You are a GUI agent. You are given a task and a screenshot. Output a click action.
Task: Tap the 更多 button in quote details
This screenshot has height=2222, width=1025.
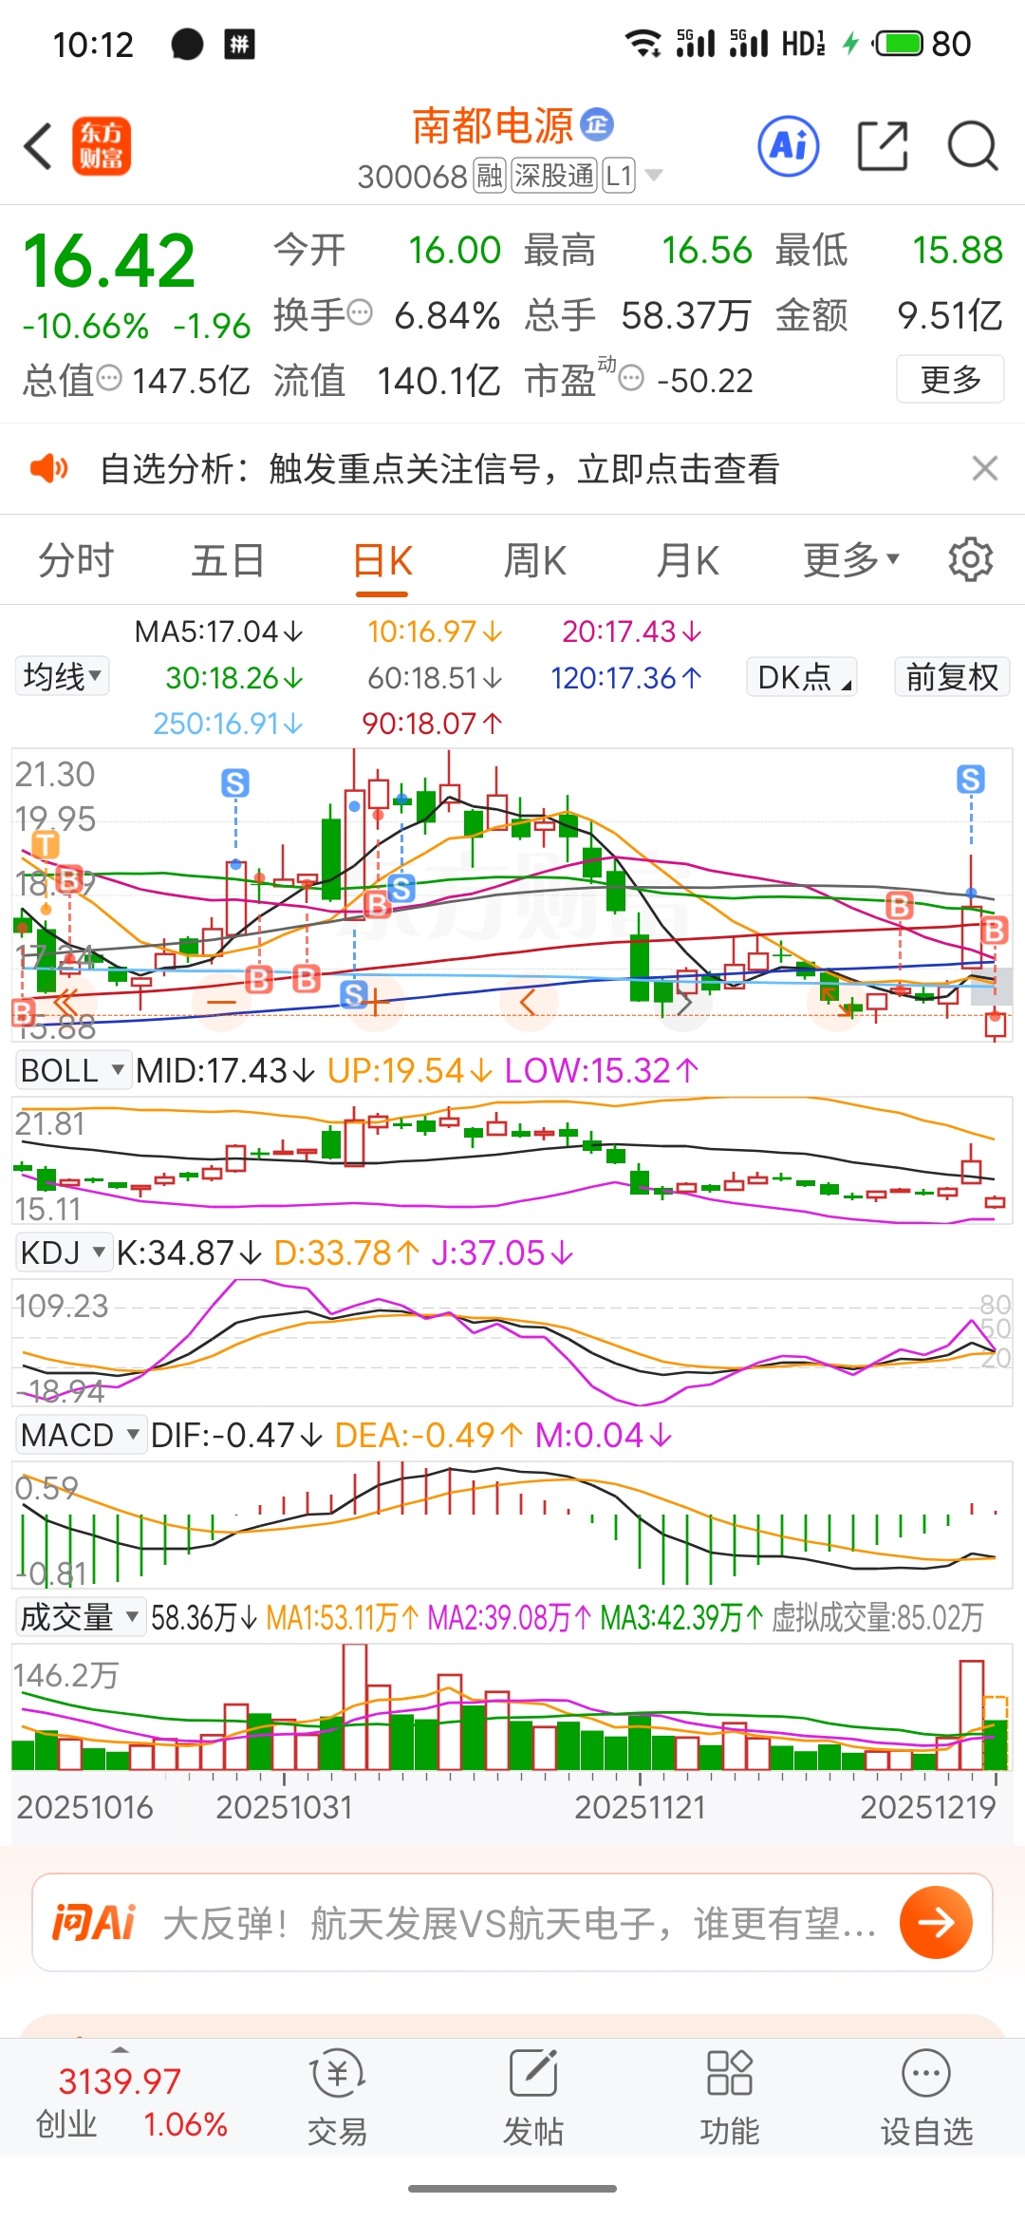[x=950, y=379]
